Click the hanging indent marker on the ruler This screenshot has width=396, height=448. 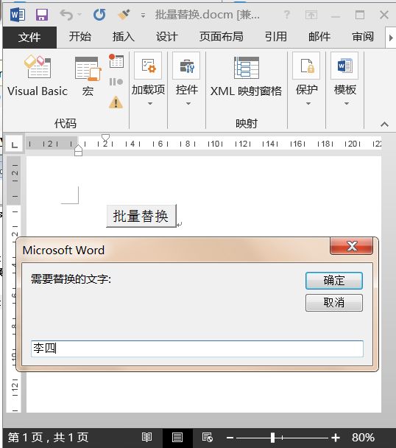pos(78,147)
